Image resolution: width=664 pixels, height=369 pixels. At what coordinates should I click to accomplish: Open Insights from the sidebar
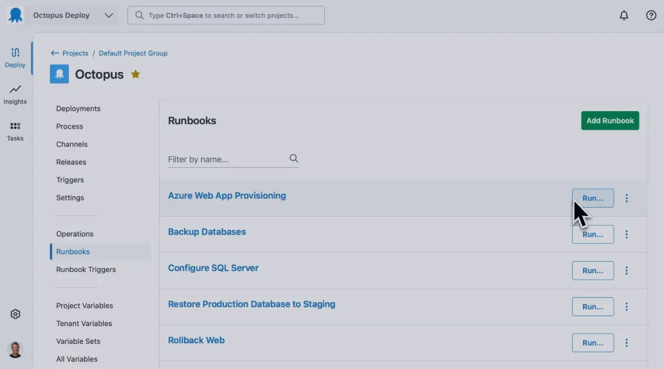click(x=15, y=94)
